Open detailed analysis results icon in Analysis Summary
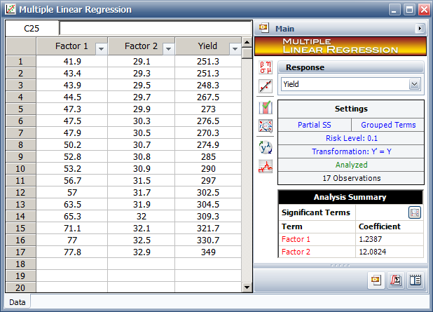 (415, 212)
